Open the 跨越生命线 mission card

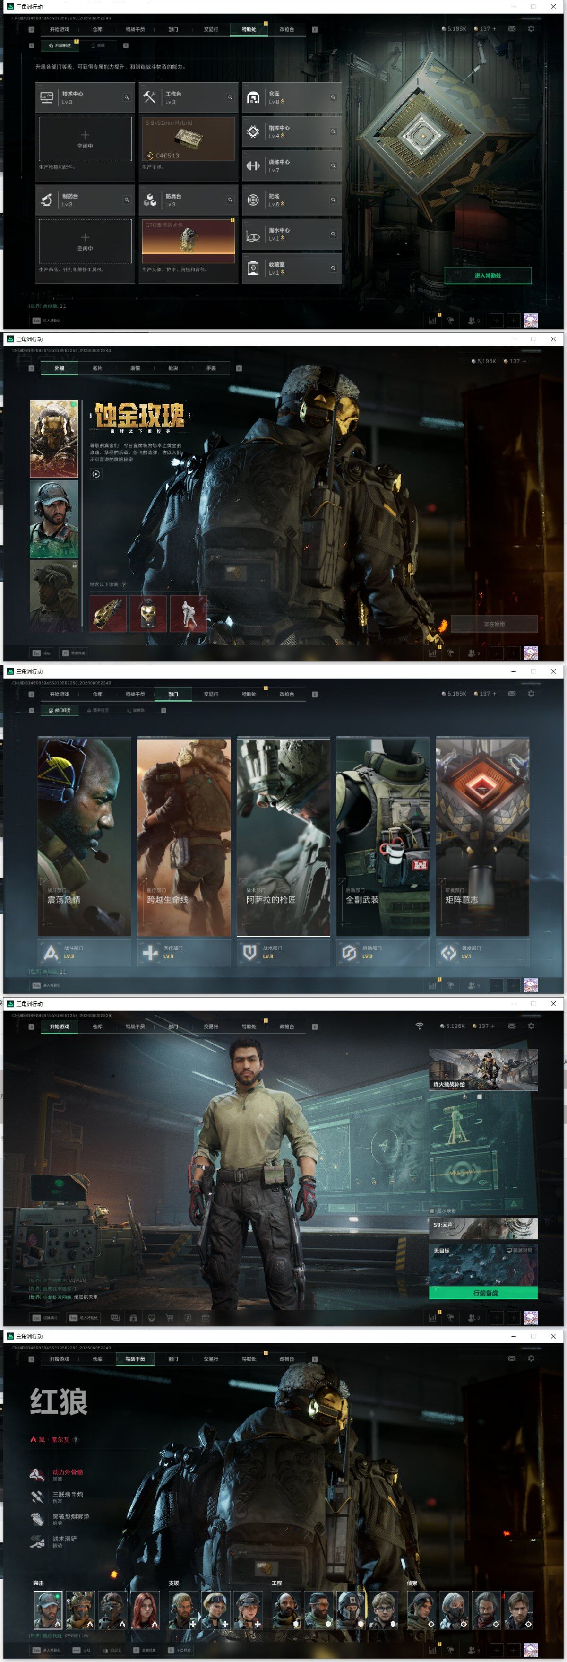pos(184,837)
